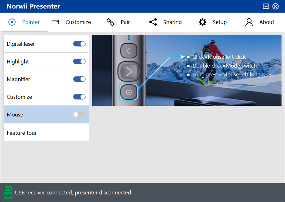Click 'Double click=Mode switch' text
The width and height of the screenshot is (285, 202).
click(x=225, y=66)
